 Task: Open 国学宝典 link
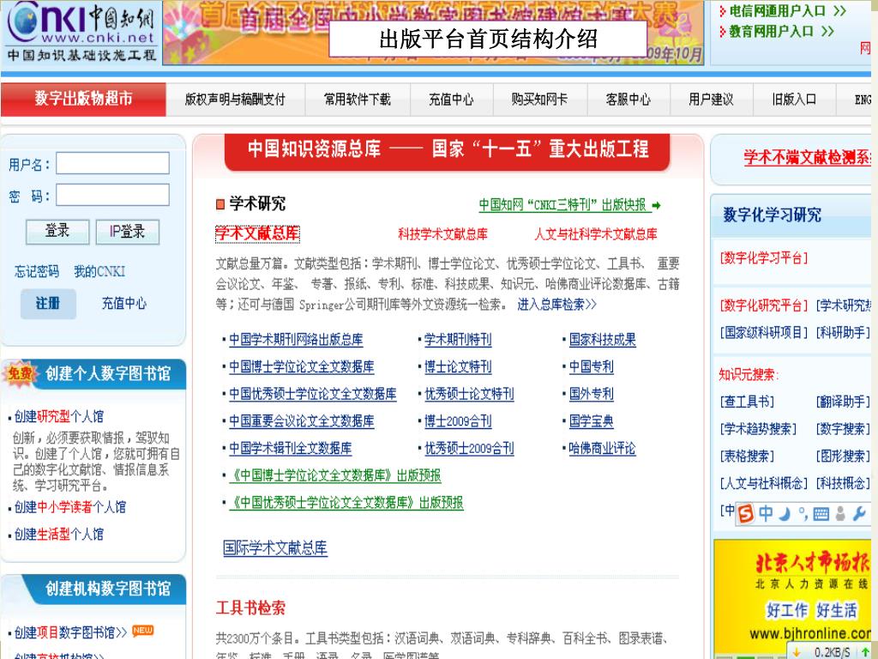[x=591, y=421]
